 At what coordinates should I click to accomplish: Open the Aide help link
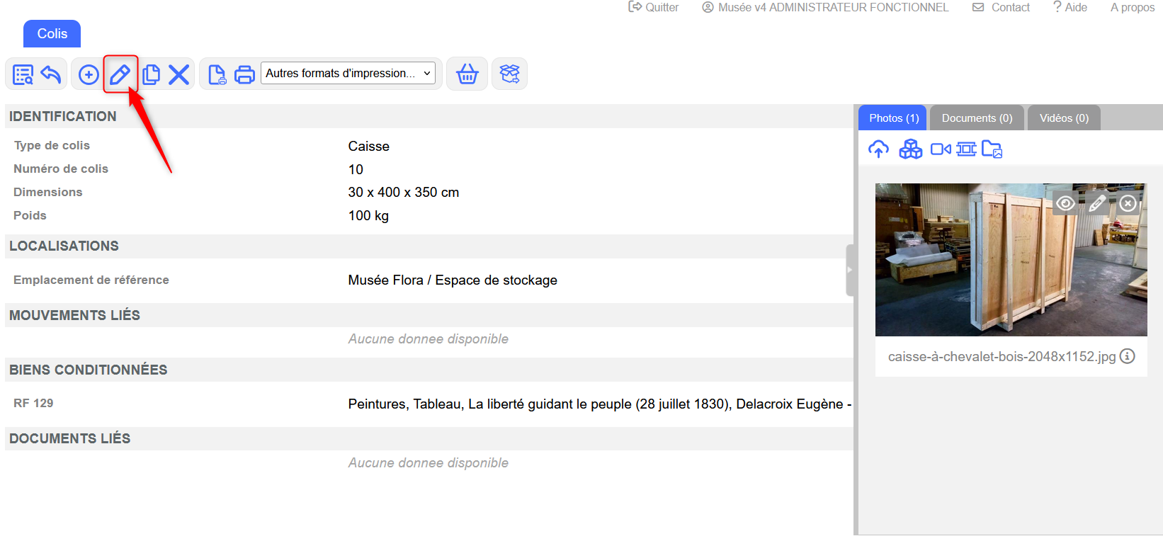(x=1070, y=7)
